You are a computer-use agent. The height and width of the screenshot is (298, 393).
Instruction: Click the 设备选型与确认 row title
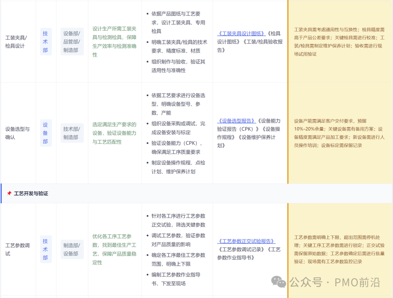[17, 133]
